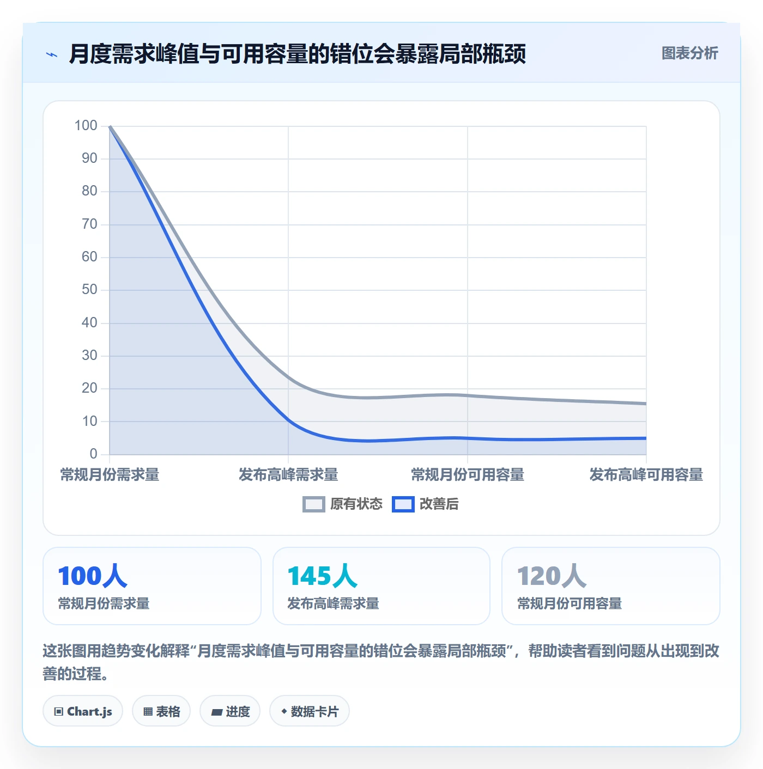The width and height of the screenshot is (763, 769).
Task: Click the 图表分析 label in the header
Action: (689, 53)
